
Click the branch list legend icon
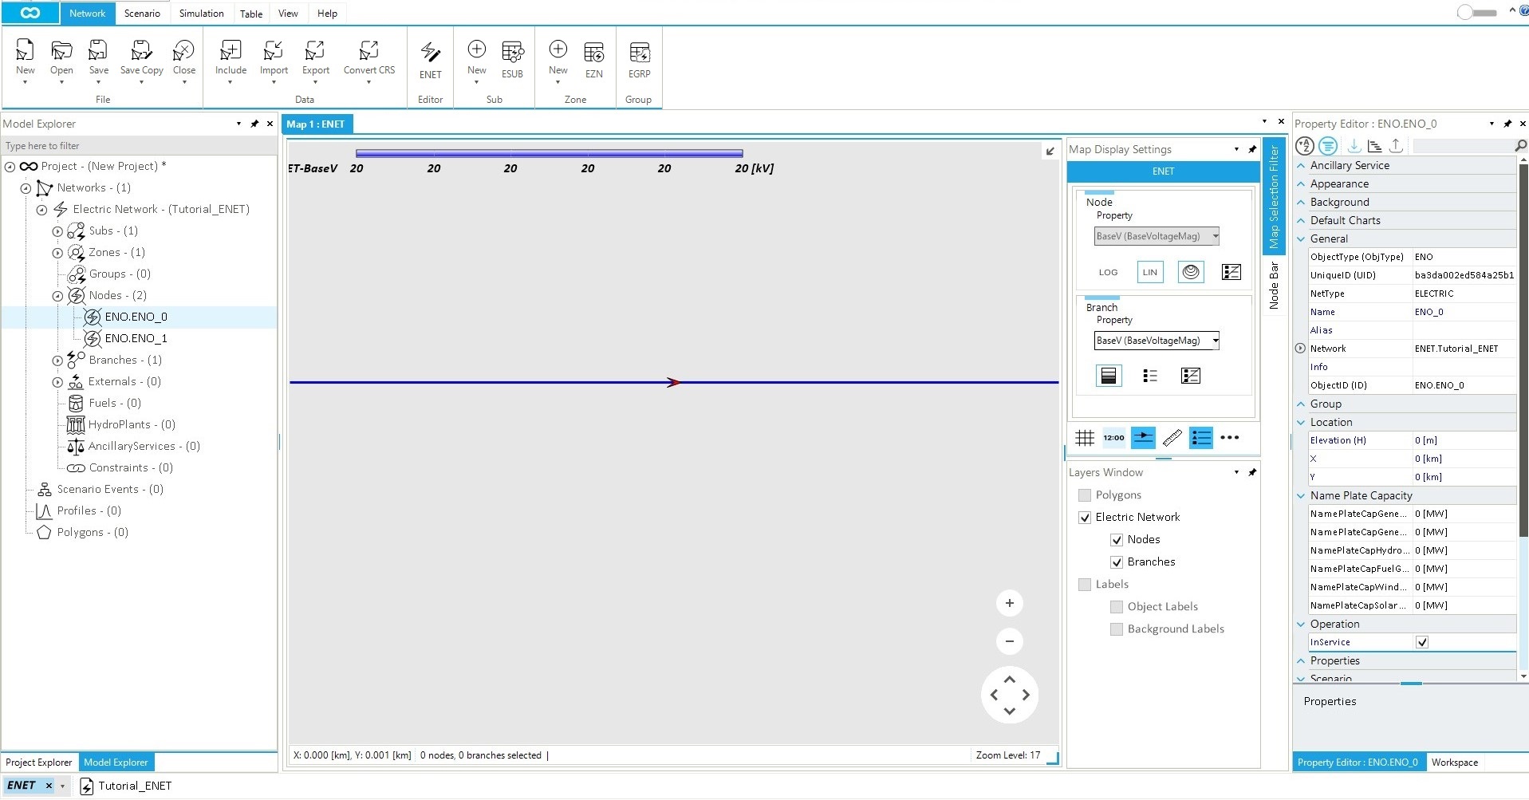click(1149, 376)
